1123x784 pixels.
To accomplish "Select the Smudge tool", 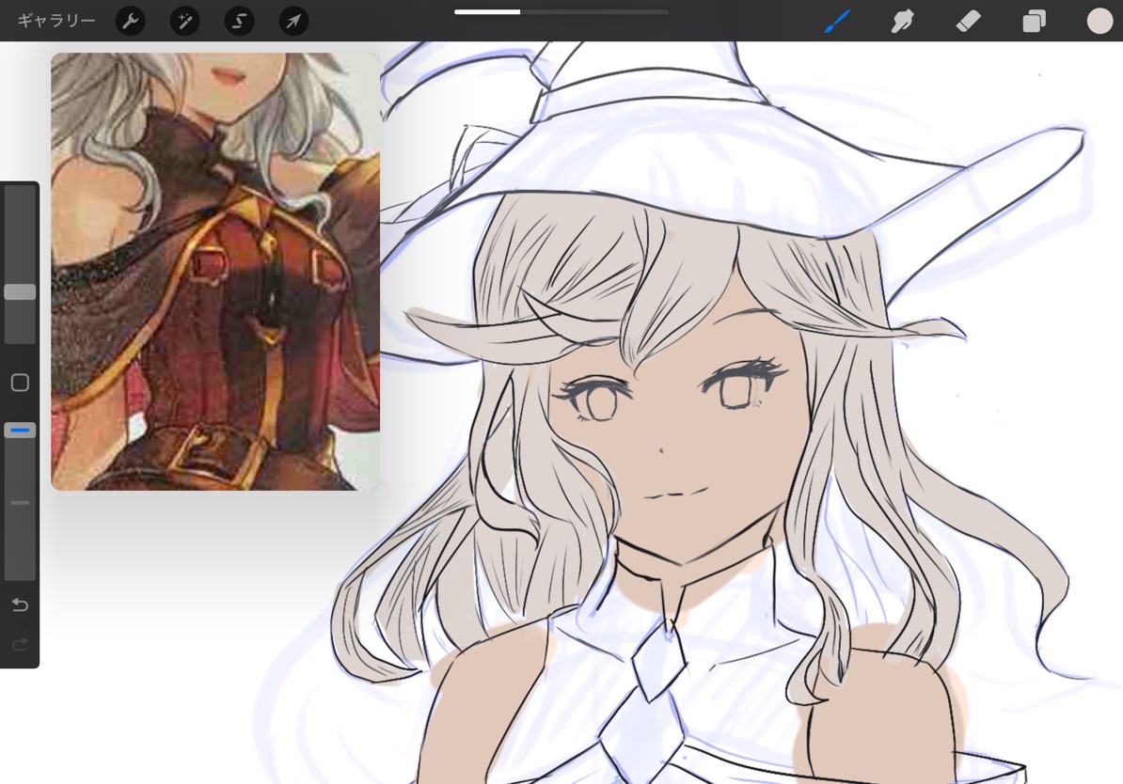I will point(903,21).
